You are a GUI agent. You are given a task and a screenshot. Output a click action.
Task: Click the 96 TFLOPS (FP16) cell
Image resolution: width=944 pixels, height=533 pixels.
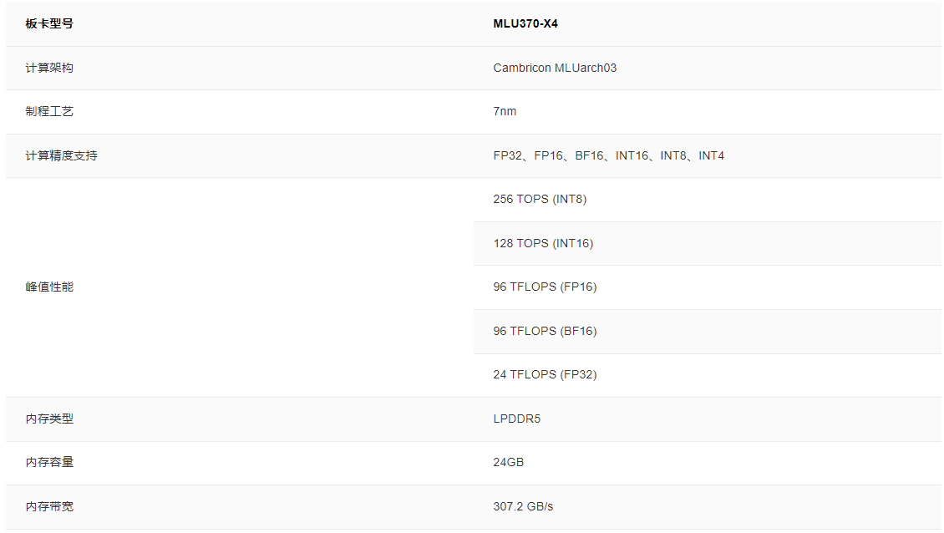[x=545, y=287]
